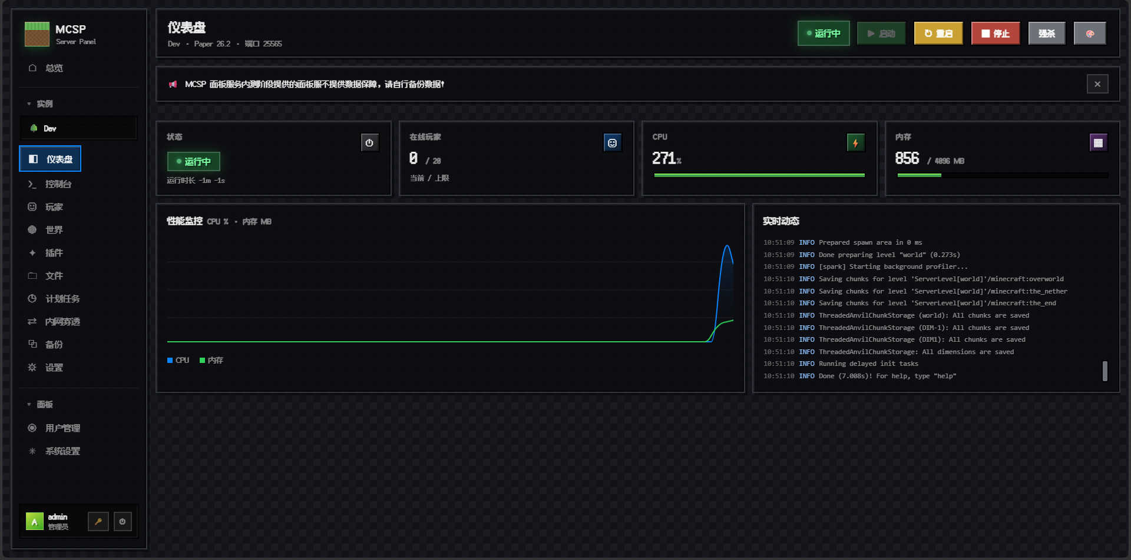Click the '端口 25565' text in header

263,44
